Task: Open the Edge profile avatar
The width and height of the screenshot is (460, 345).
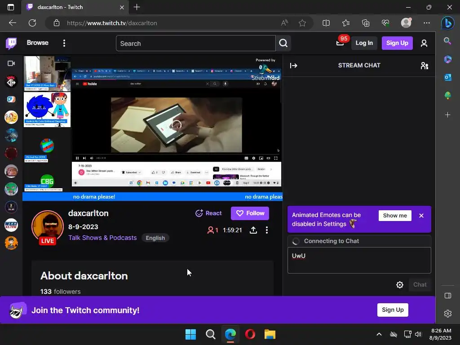Action: click(x=406, y=23)
